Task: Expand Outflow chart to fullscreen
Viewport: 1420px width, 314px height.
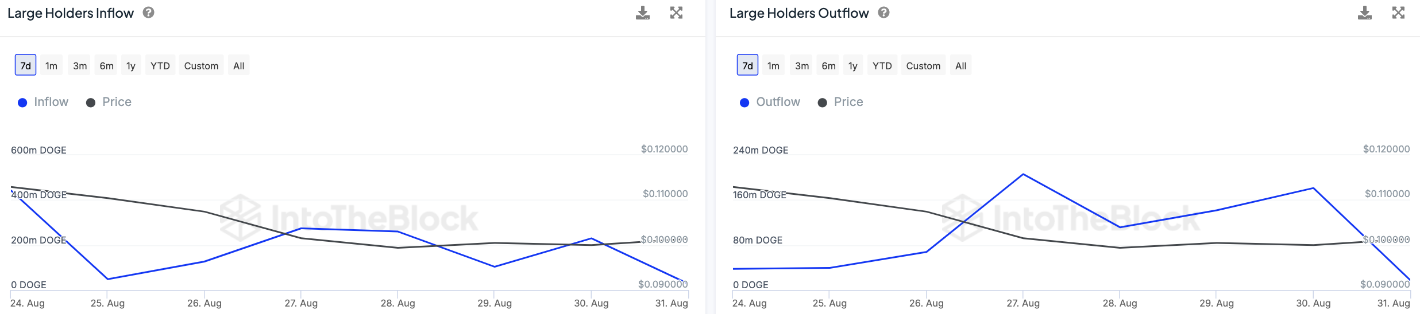Action: pos(1398,13)
